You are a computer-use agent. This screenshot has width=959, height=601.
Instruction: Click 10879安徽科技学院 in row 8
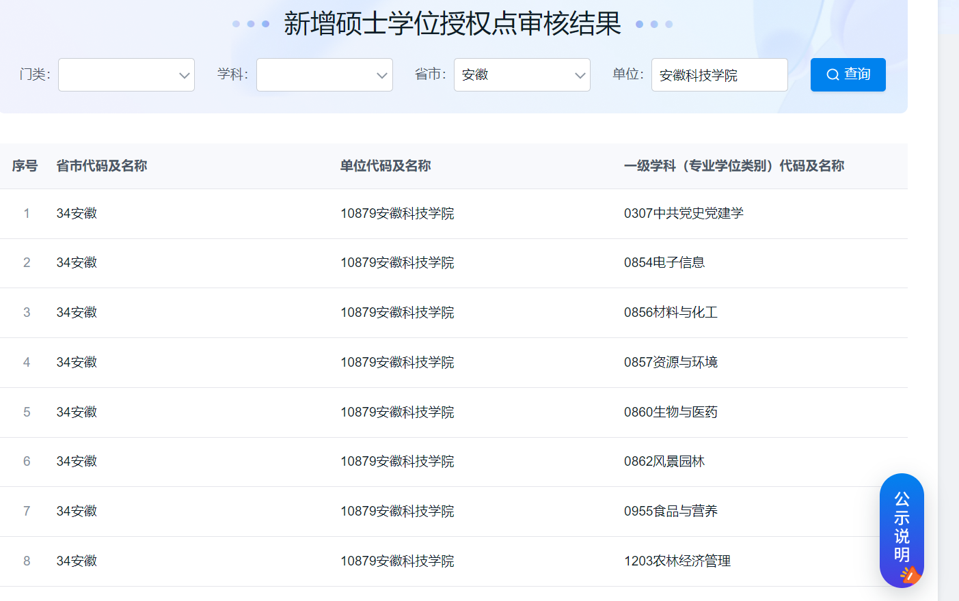(x=397, y=561)
